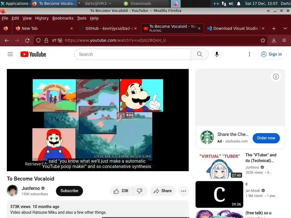The height and width of the screenshot is (218, 291).
Task: Open The "VTuber" and its (Technical) title
Action: pyautogui.click(x=261, y=158)
